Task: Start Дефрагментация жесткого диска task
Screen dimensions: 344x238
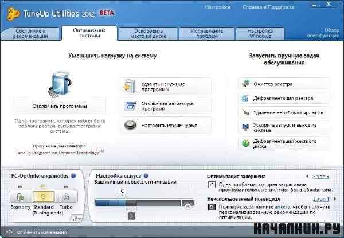Action: 284,143
